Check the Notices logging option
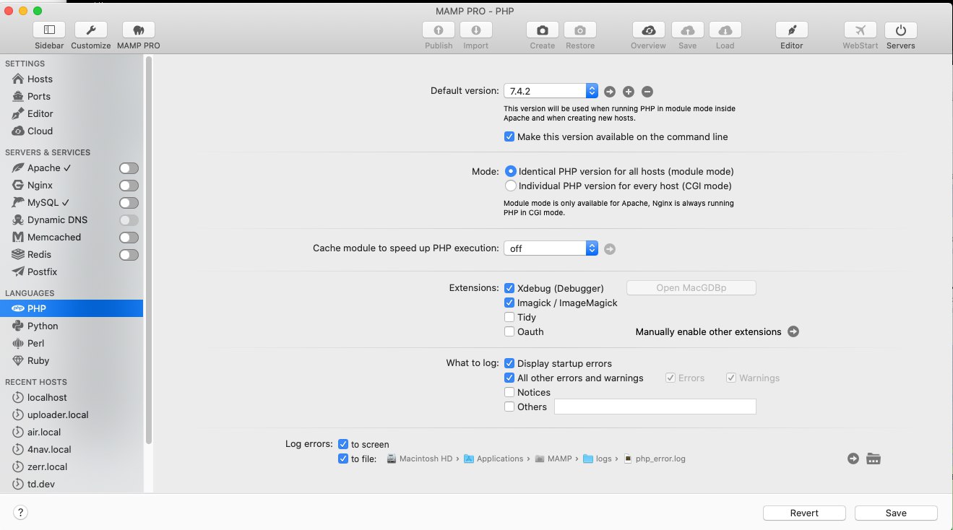 click(x=509, y=392)
